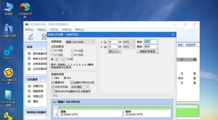Viewport: 218px width, 120px height.
Task: Open the 帮助(H) menu
Action: point(80,30)
